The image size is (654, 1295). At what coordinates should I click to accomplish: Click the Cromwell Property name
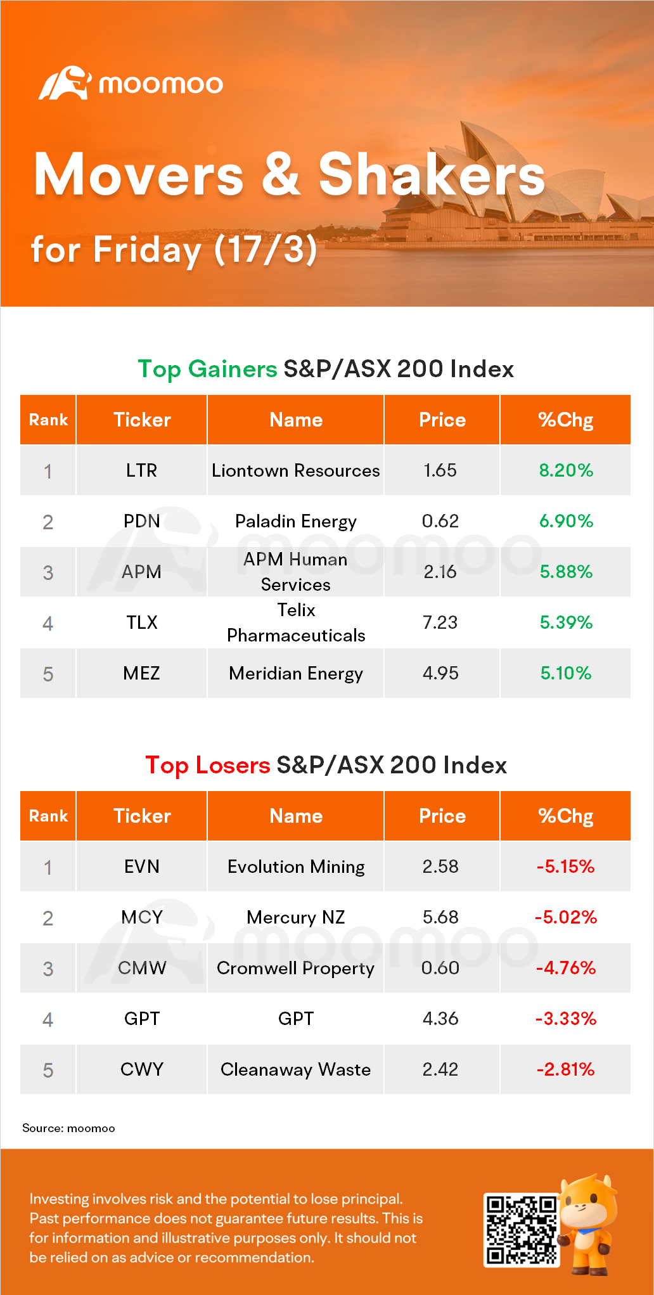tap(296, 968)
